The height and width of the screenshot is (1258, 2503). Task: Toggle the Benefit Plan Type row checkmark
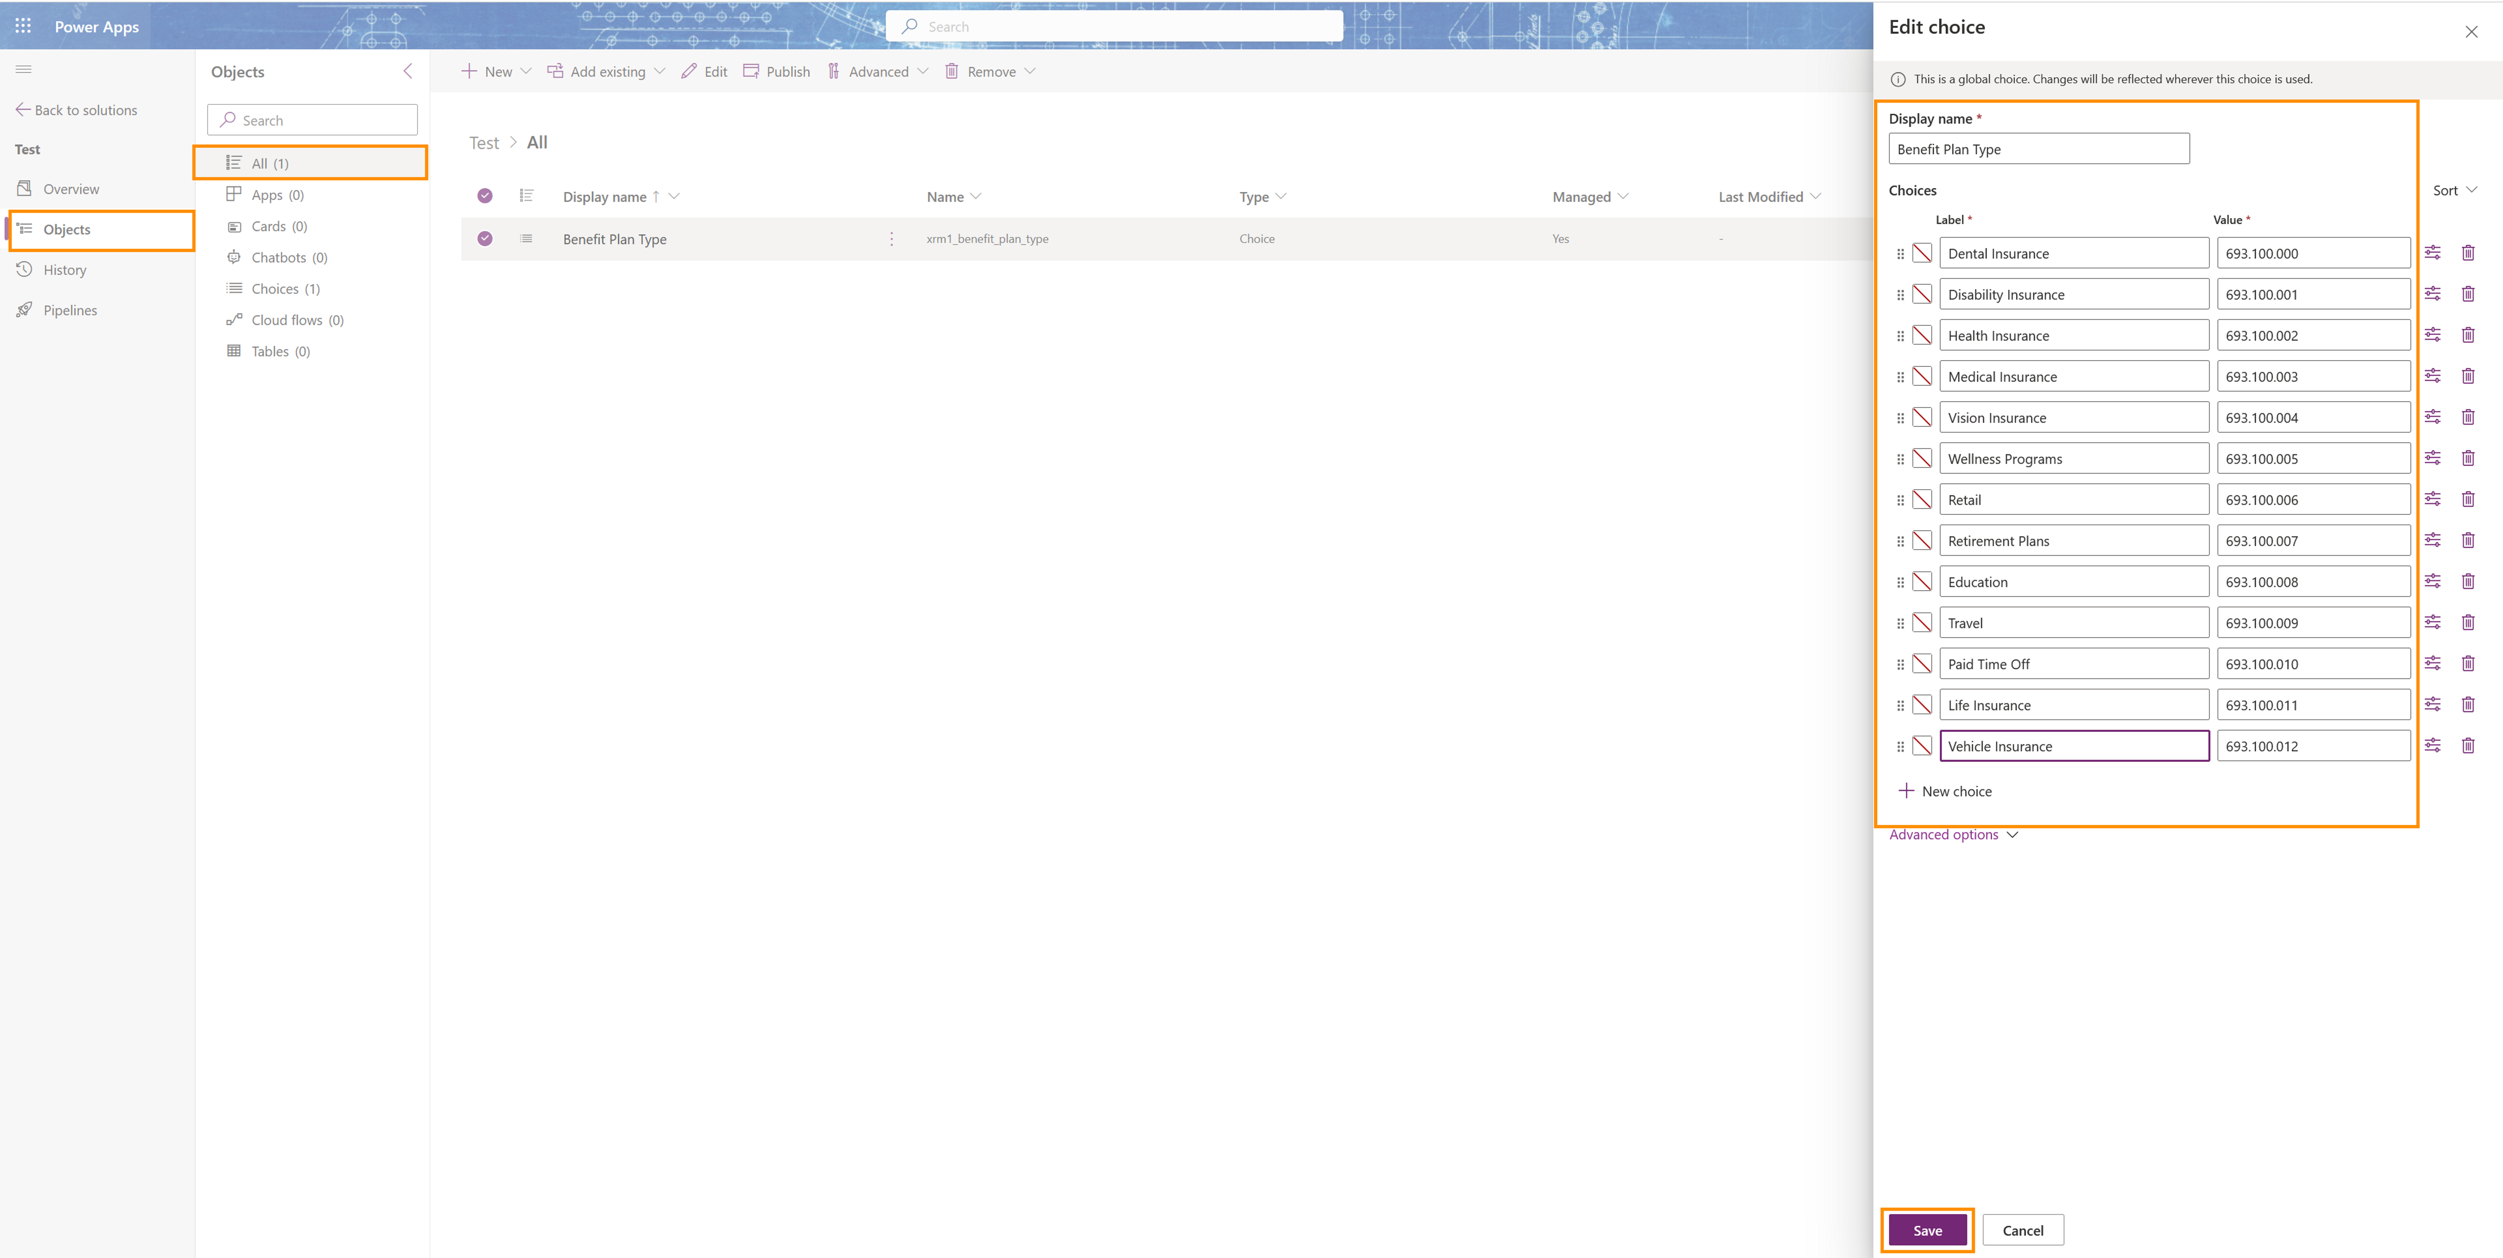[485, 238]
